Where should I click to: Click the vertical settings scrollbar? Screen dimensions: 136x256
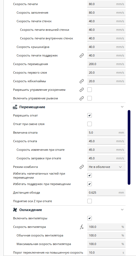[129, 148]
